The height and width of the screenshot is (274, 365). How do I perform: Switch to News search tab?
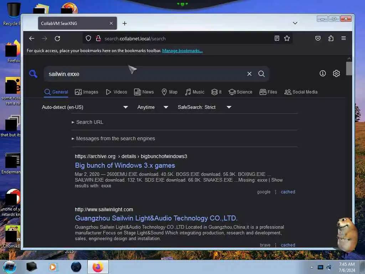(144, 92)
